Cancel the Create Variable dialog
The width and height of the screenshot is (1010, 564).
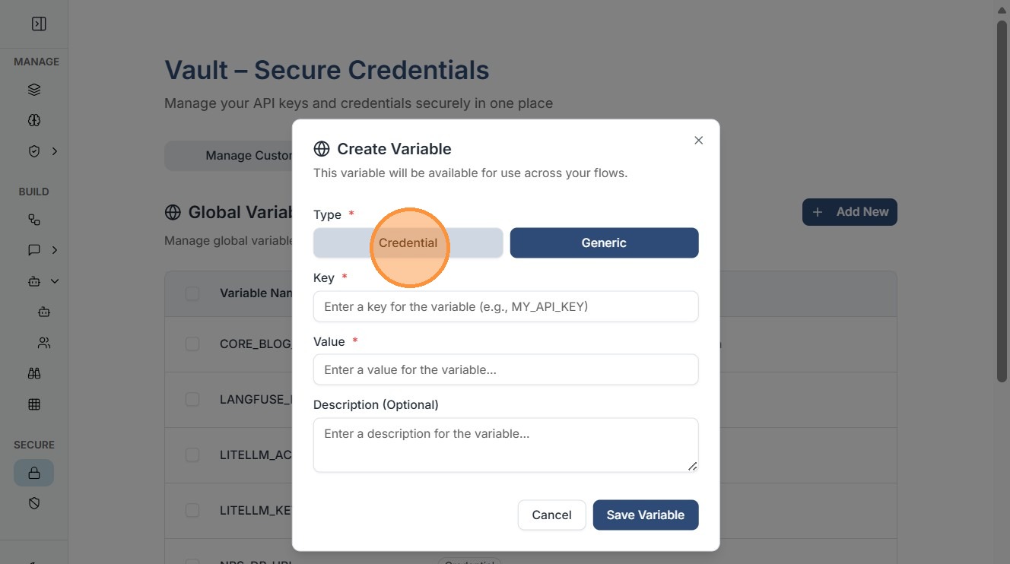[551, 515]
